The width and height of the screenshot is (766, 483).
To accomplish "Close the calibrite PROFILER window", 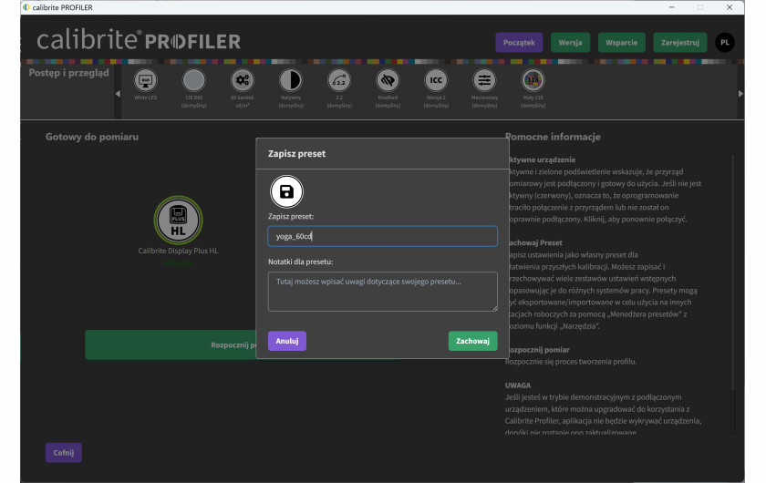I will 730,7.
